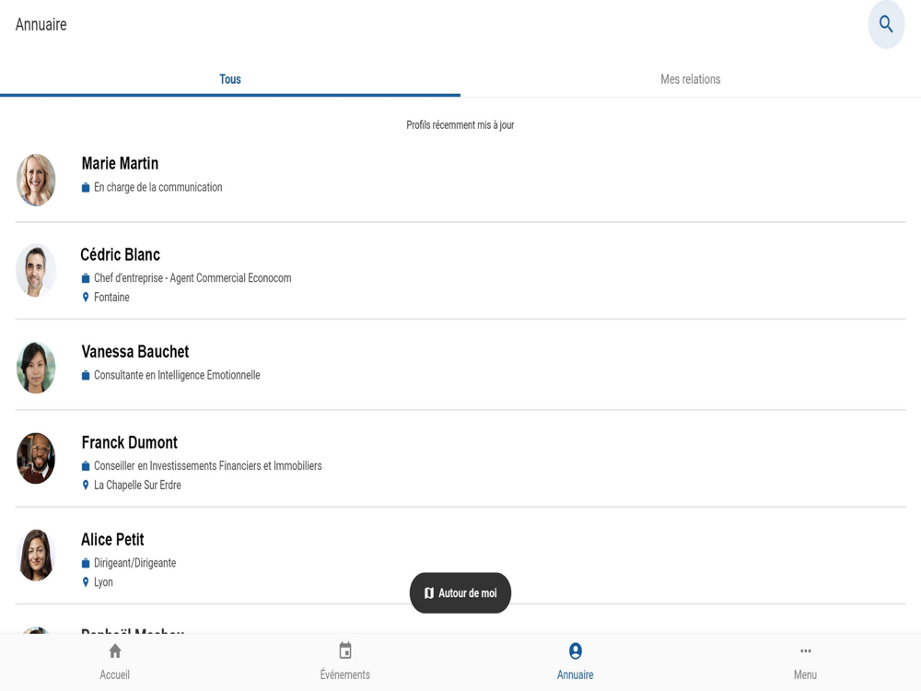Click text En charge de la communication
921x691 pixels.
point(158,187)
